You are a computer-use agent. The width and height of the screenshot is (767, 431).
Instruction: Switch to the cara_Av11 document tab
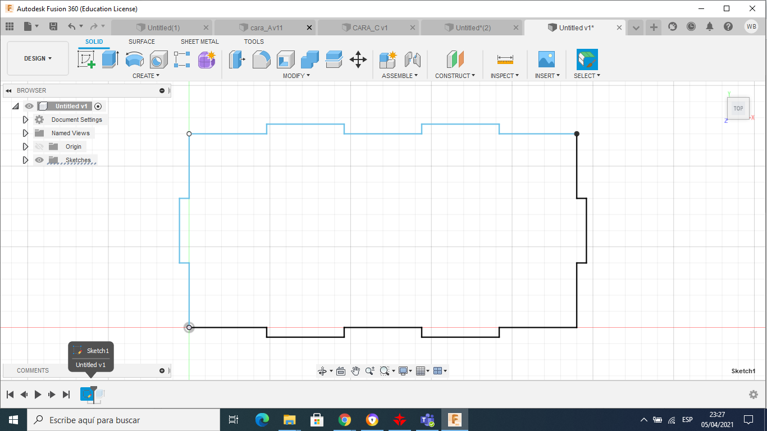265,27
